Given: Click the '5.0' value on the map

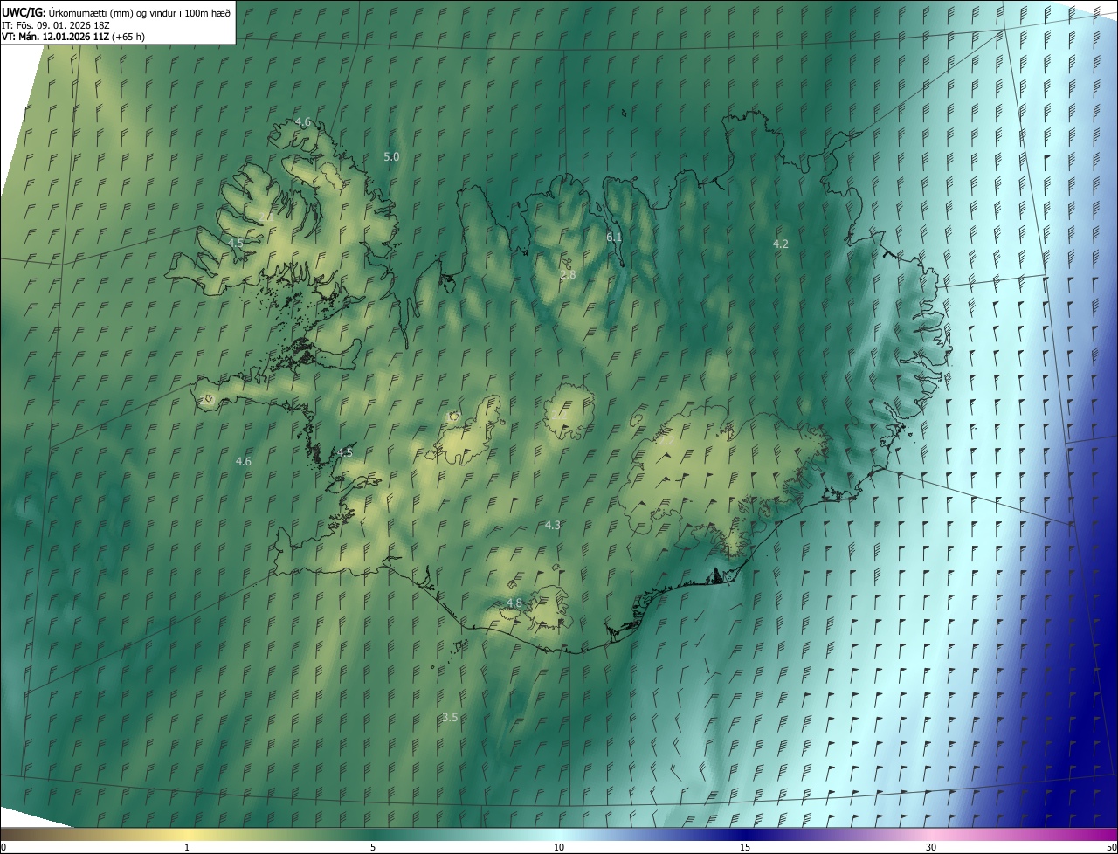Looking at the screenshot, I should click(x=391, y=157).
